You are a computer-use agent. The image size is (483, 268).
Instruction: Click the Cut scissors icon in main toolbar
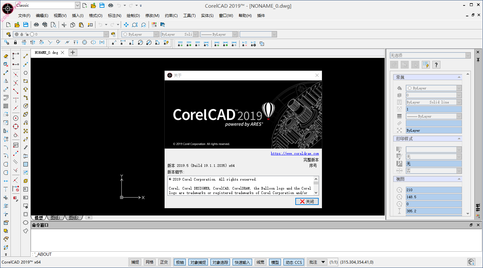click(64, 25)
